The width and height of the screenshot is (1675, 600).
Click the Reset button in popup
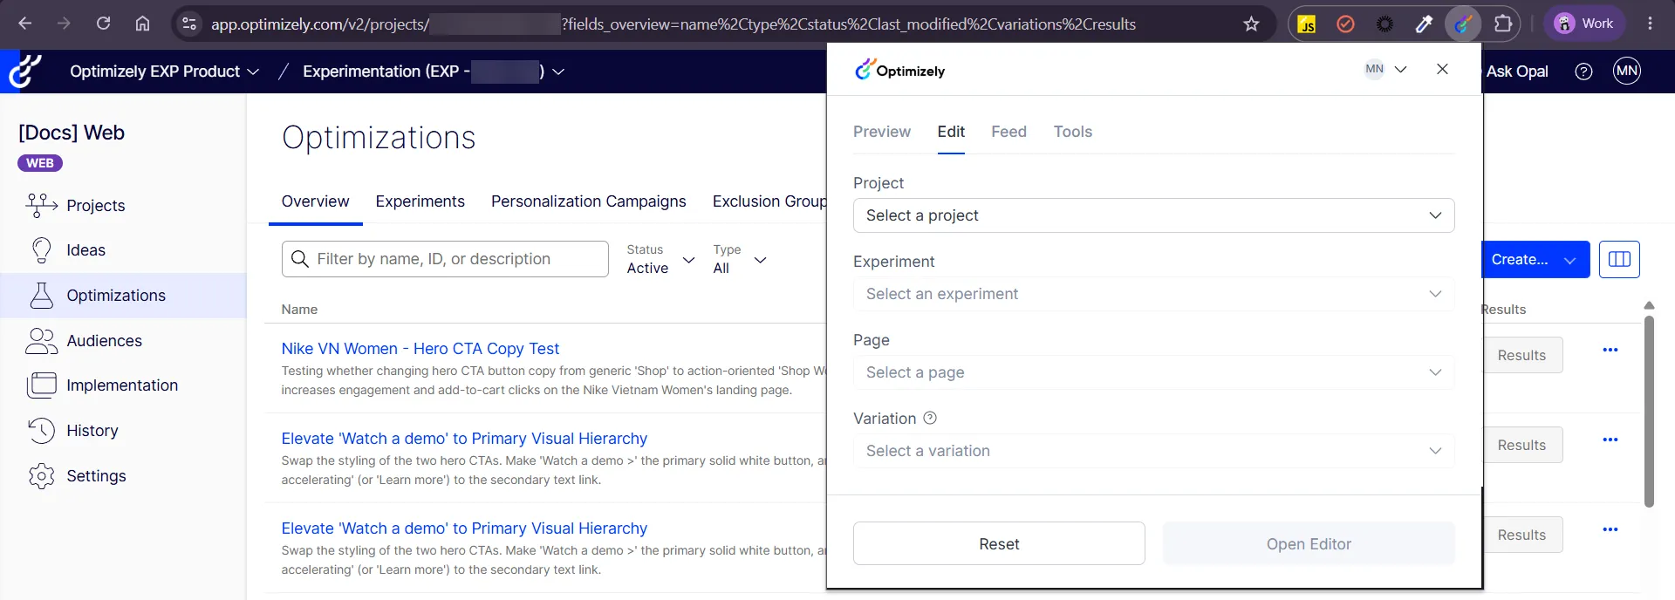999,543
